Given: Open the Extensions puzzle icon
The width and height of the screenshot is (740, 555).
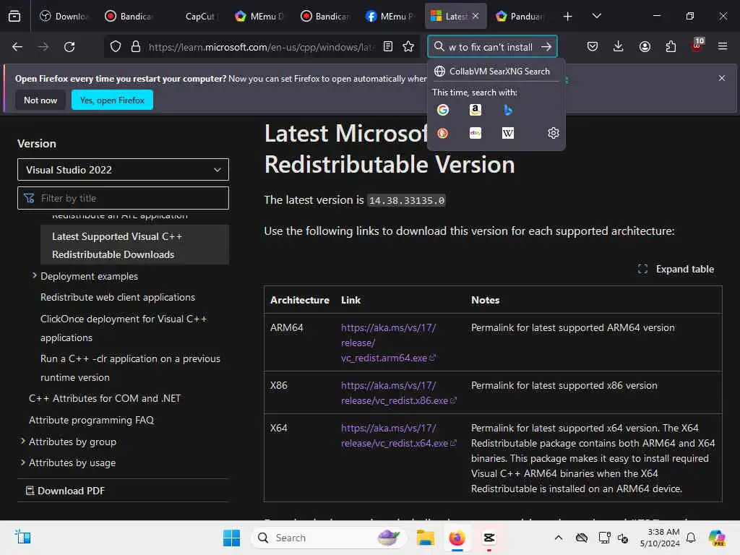Looking at the screenshot, I should [x=671, y=47].
